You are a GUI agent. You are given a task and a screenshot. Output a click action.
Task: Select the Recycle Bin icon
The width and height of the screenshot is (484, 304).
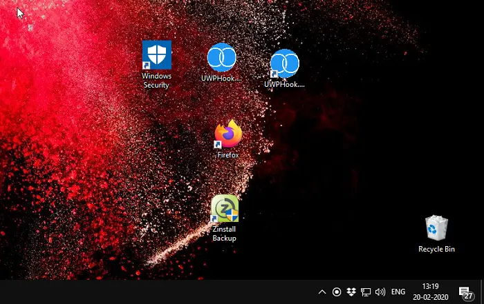(x=436, y=234)
